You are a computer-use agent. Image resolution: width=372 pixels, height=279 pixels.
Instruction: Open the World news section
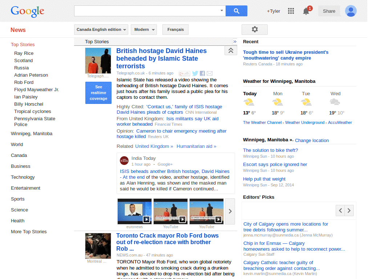(x=17, y=145)
